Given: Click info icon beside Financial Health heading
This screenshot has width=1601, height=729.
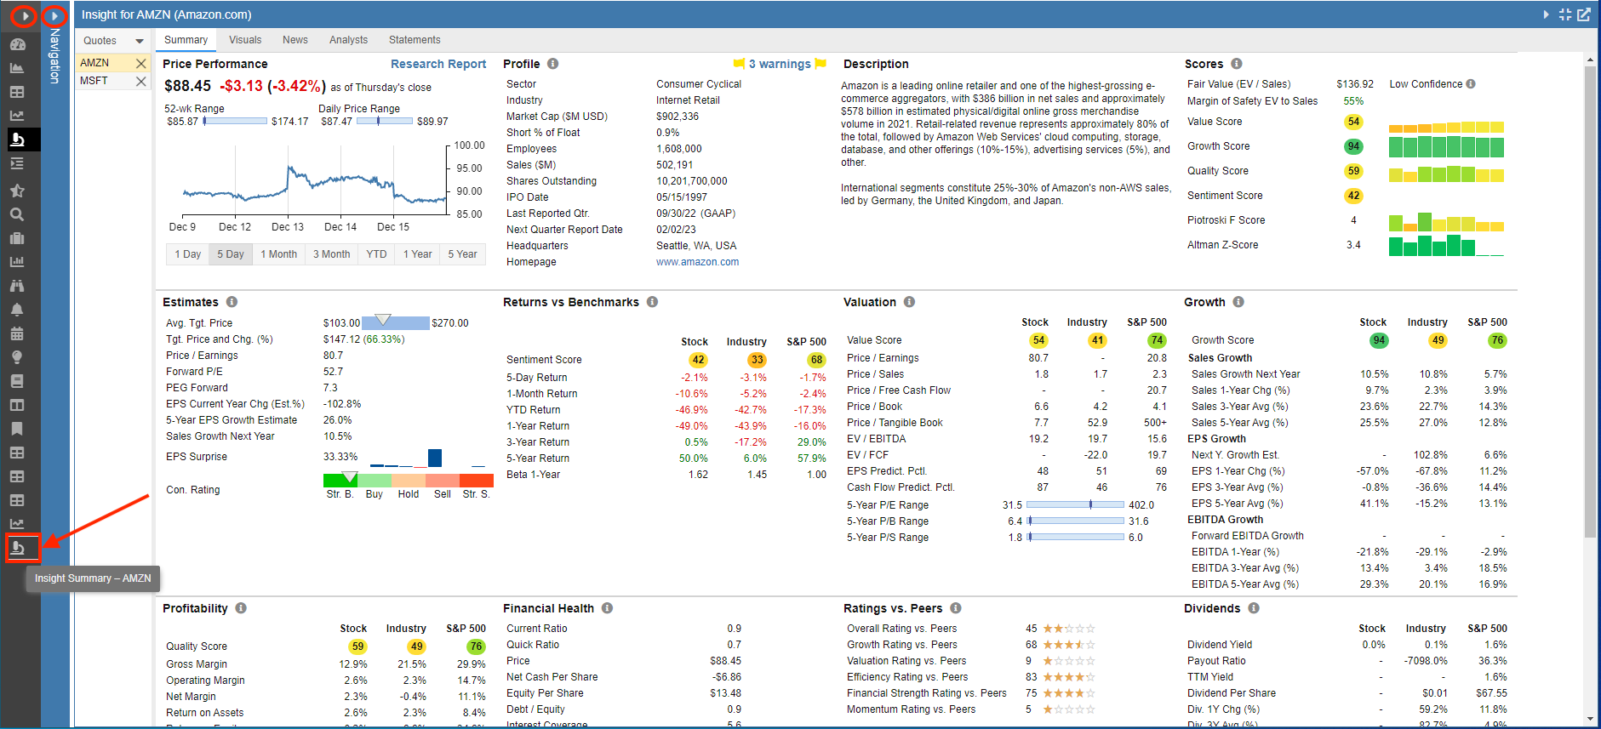Looking at the screenshot, I should coord(607,608).
